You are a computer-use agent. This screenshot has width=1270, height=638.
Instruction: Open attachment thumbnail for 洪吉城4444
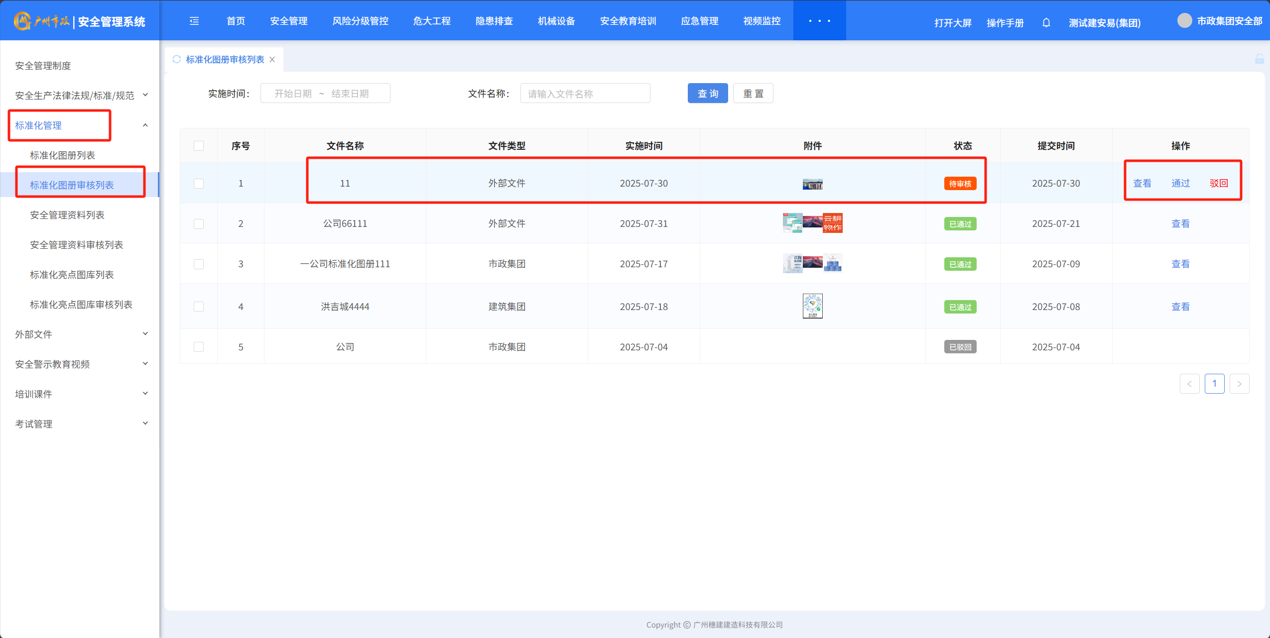click(x=812, y=306)
